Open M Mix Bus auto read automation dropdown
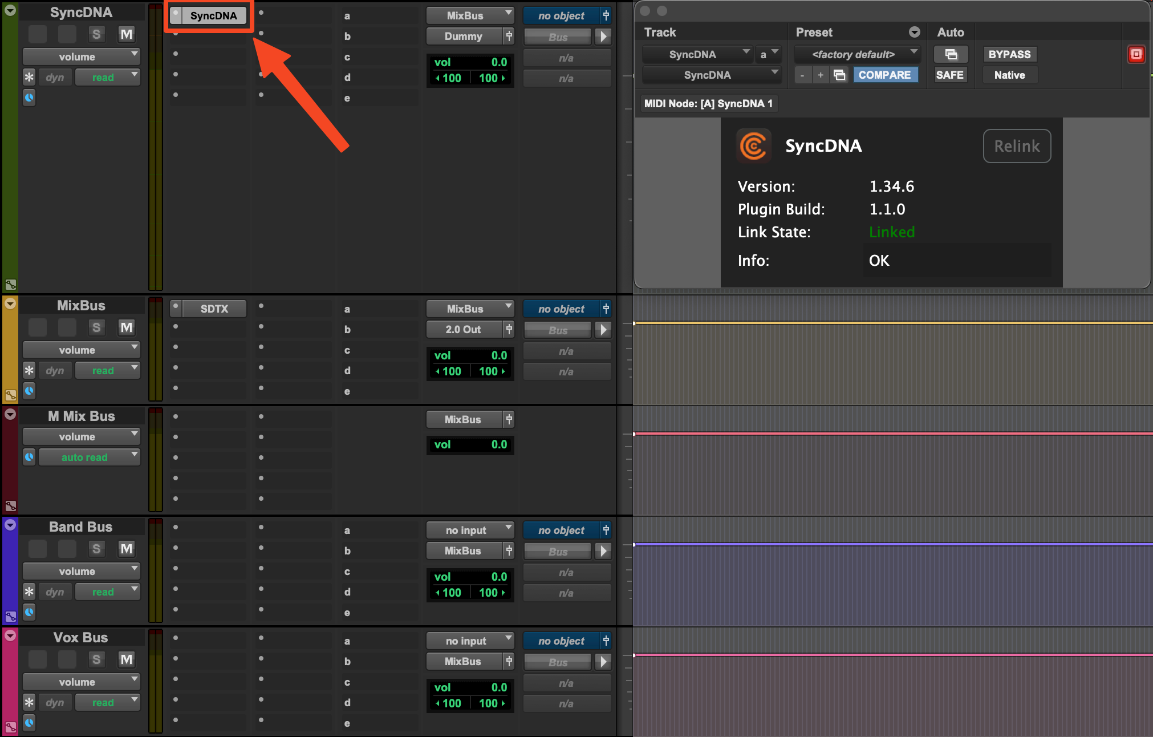The width and height of the screenshot is (1153, 737). [x=90, y=457]
